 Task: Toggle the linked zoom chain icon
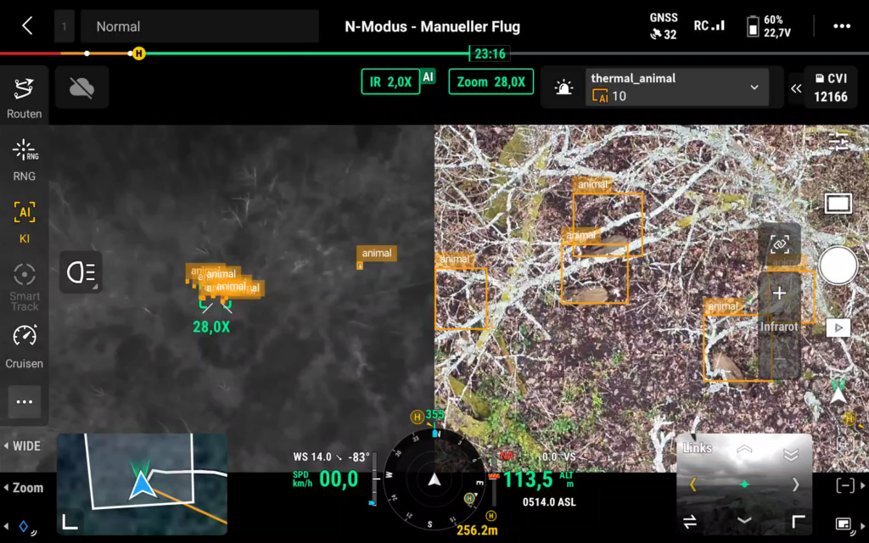coord(779,244)
